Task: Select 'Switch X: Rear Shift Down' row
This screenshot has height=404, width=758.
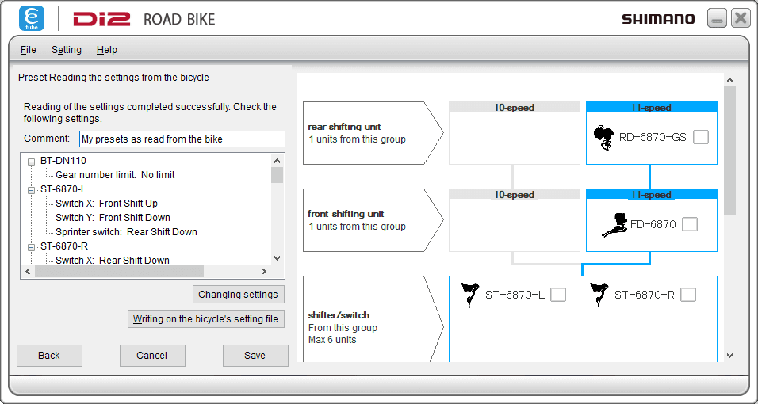Action: [x=112, y=261]
